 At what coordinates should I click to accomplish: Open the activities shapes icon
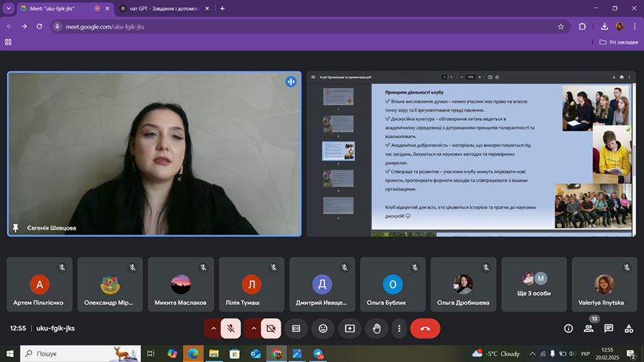[x=629, y=328]
